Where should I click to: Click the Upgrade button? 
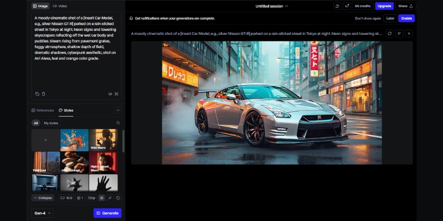[x=384, y=6]
